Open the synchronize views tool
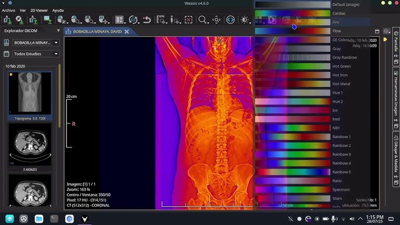Image resolution: width=400 pixels, height=225 pixels. (134, 20)
